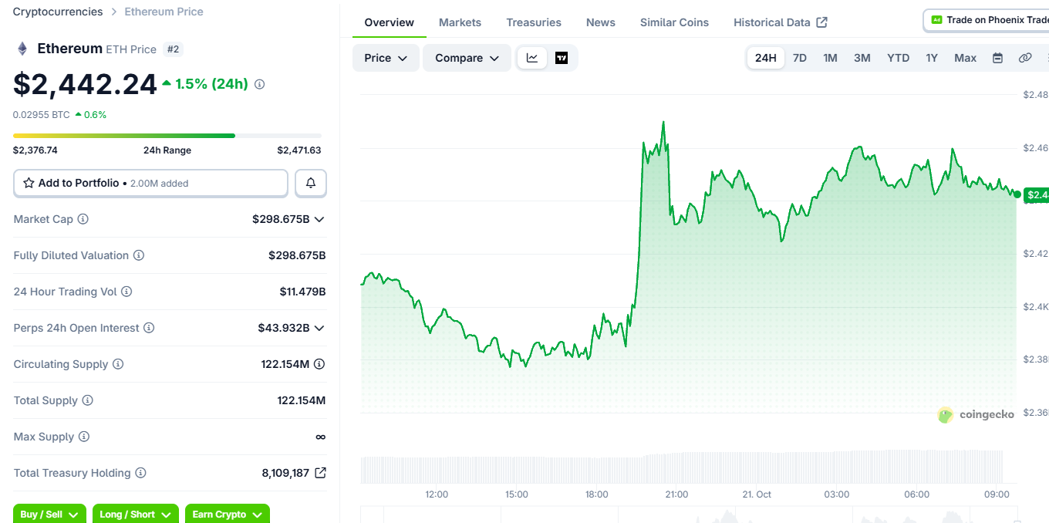1049x523 pixels.
Task: Select the 3M time range
Action: click(x=862, y=58)
